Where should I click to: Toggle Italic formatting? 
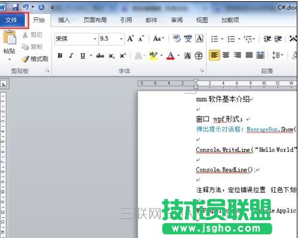click(71, 56)
